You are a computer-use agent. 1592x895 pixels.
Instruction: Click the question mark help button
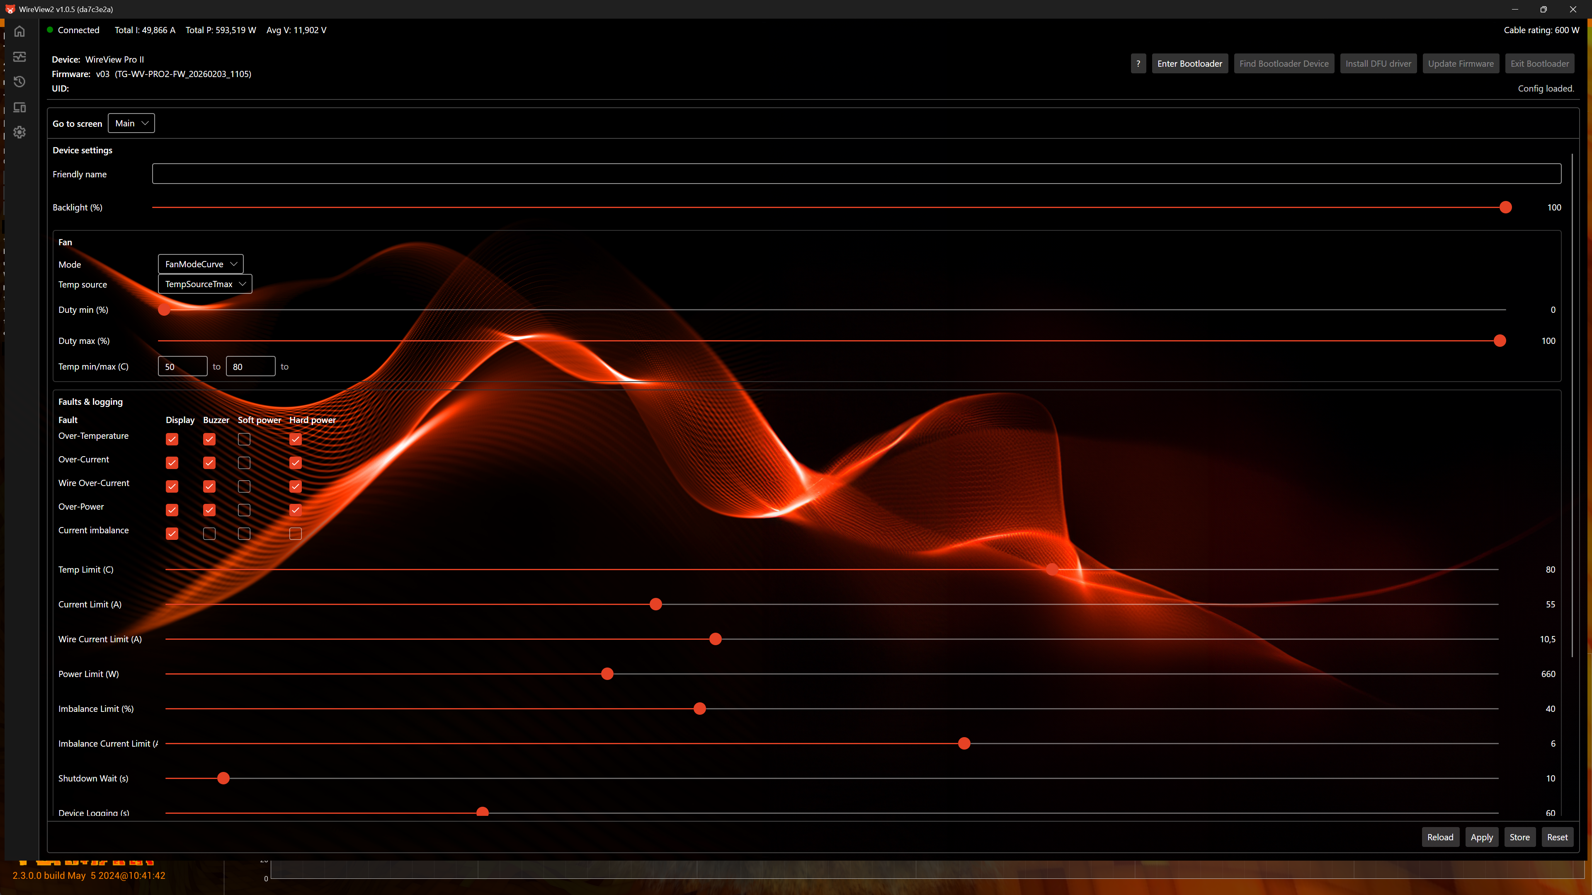[1138, 64]
